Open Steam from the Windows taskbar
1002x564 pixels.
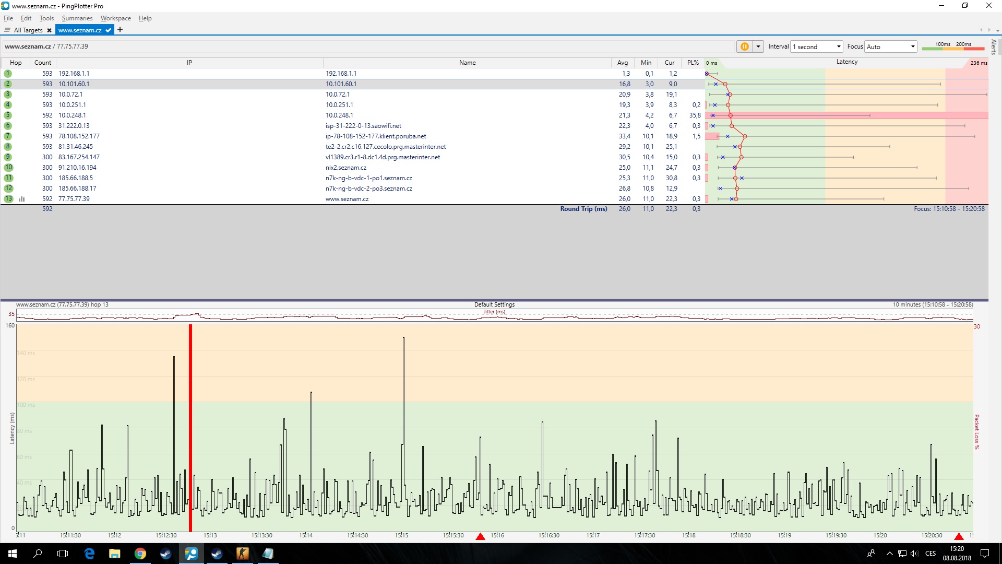click(166, 554)
